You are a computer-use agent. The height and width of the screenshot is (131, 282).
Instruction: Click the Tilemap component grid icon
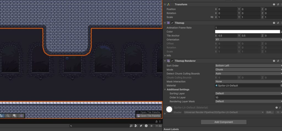[x=168, y=23]
